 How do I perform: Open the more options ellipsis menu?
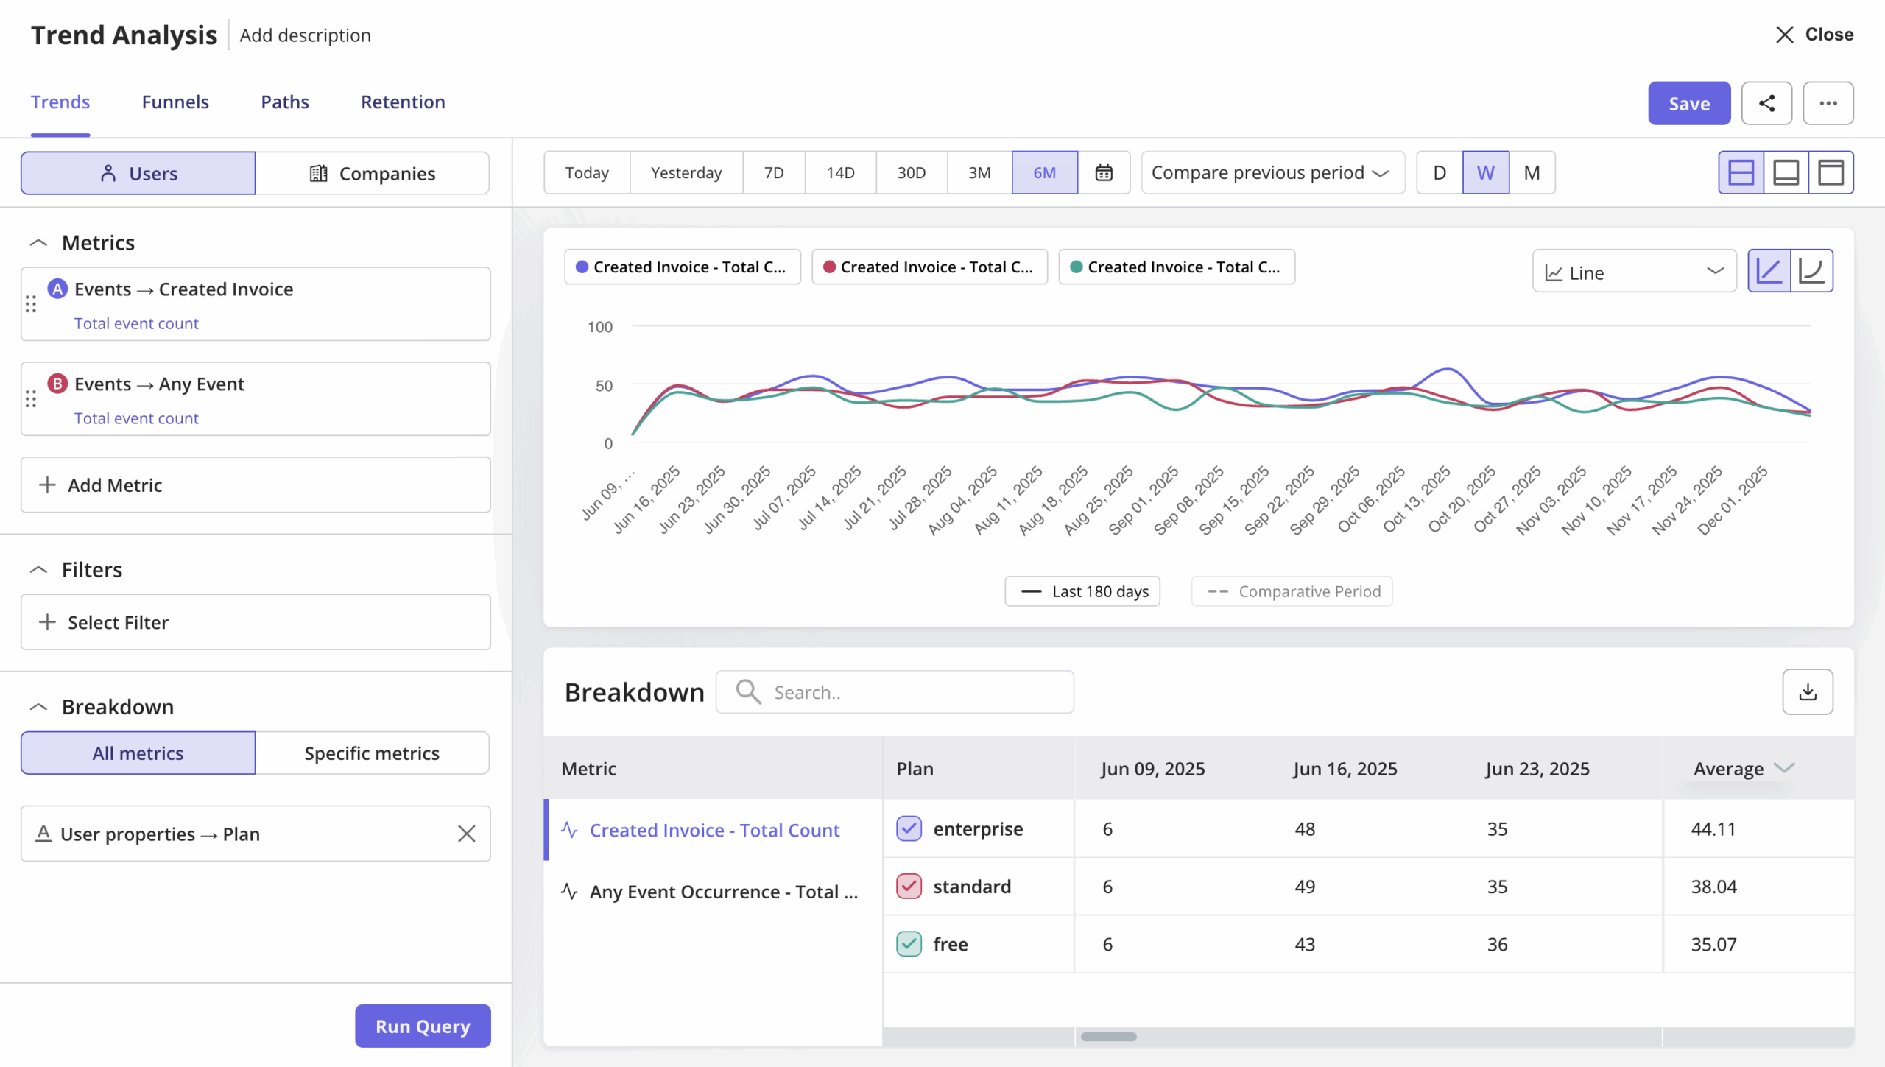pyautogui.click(x=1828, y=103)
